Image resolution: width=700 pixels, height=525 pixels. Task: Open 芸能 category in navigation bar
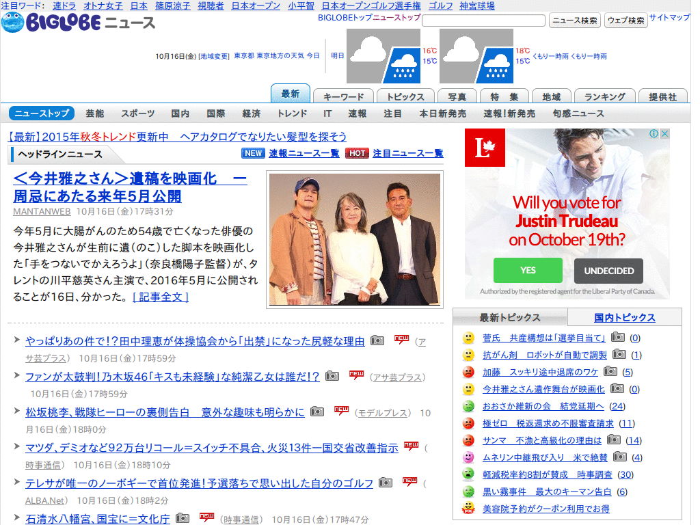coord(94,113)
